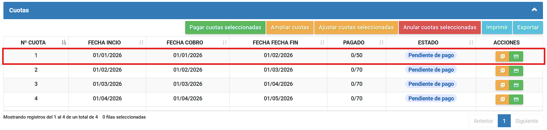Click orange add icon for cuota 1
Image resolution: width=547 pixels, height=130 pixels.
[502, 57]
